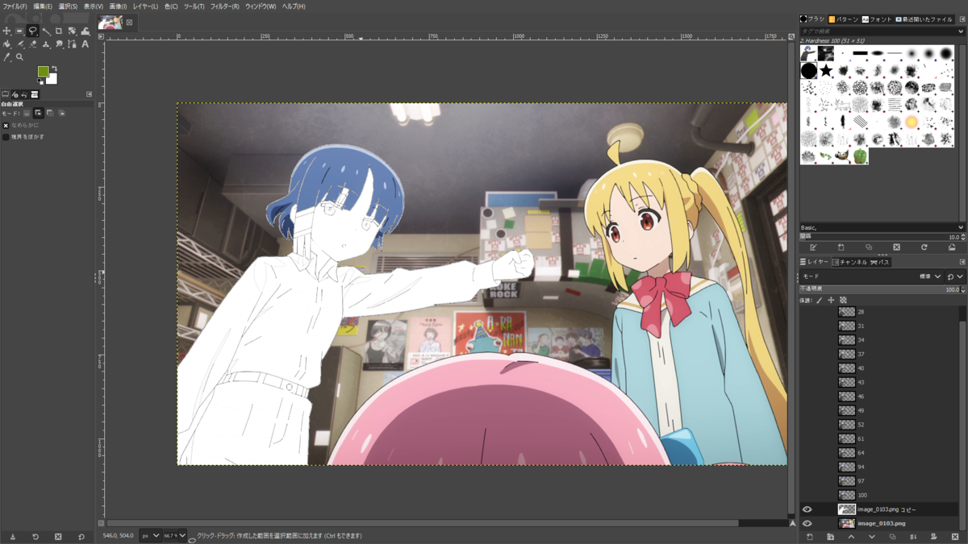Hide the image_0103.png base layer
The width and height of the screenshot is (968, 544).
(807, 523)
